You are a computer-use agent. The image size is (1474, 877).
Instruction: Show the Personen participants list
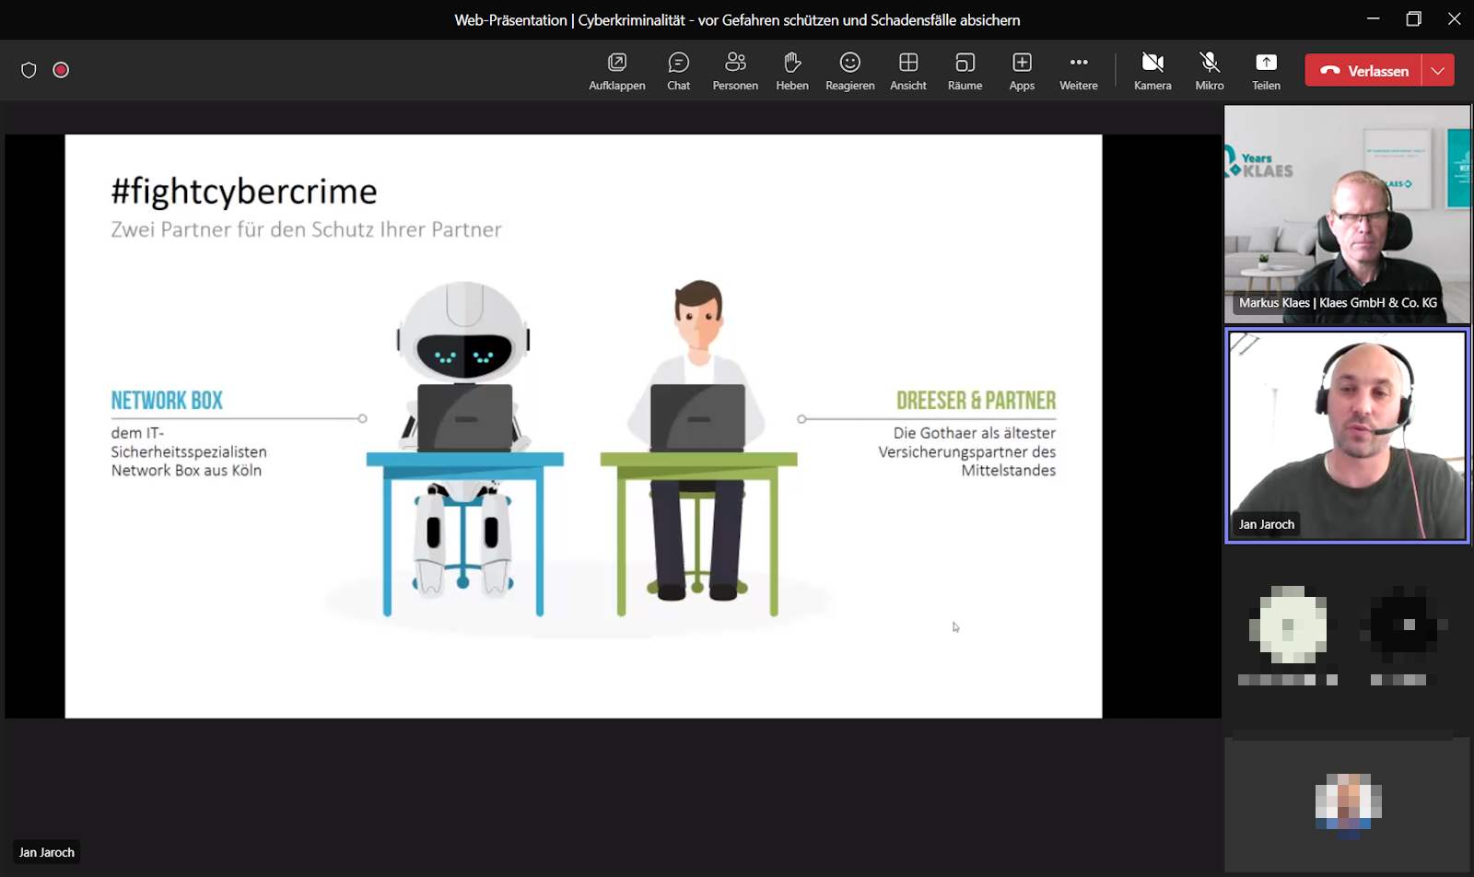735,71
